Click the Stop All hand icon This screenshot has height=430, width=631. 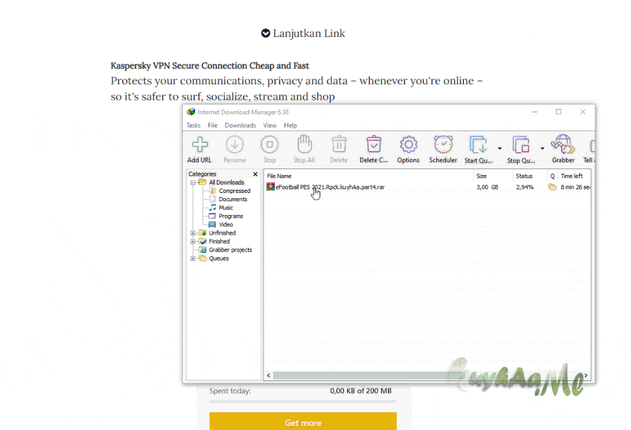click(304, 145)
